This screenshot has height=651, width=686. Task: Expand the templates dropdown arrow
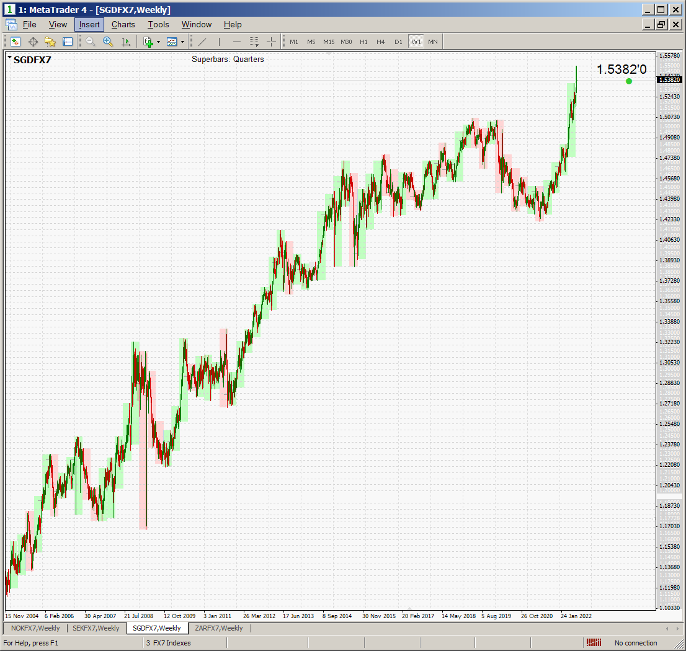click(x=182, y=42)
